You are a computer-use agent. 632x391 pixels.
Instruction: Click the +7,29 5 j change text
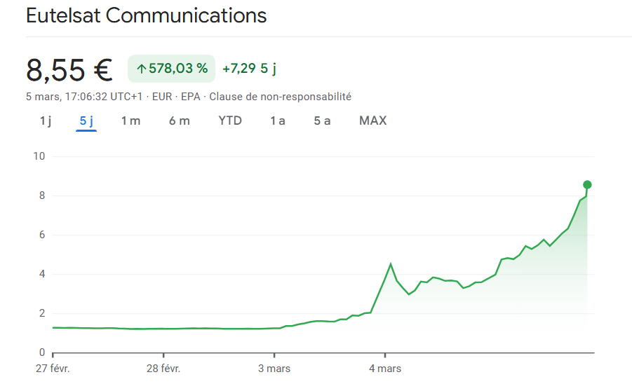pos(249,69)
